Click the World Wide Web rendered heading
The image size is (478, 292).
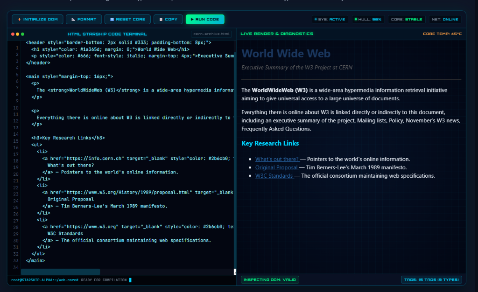[x=286, y=54]
